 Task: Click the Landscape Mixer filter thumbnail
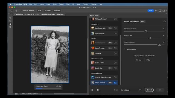tap(93, 28)
